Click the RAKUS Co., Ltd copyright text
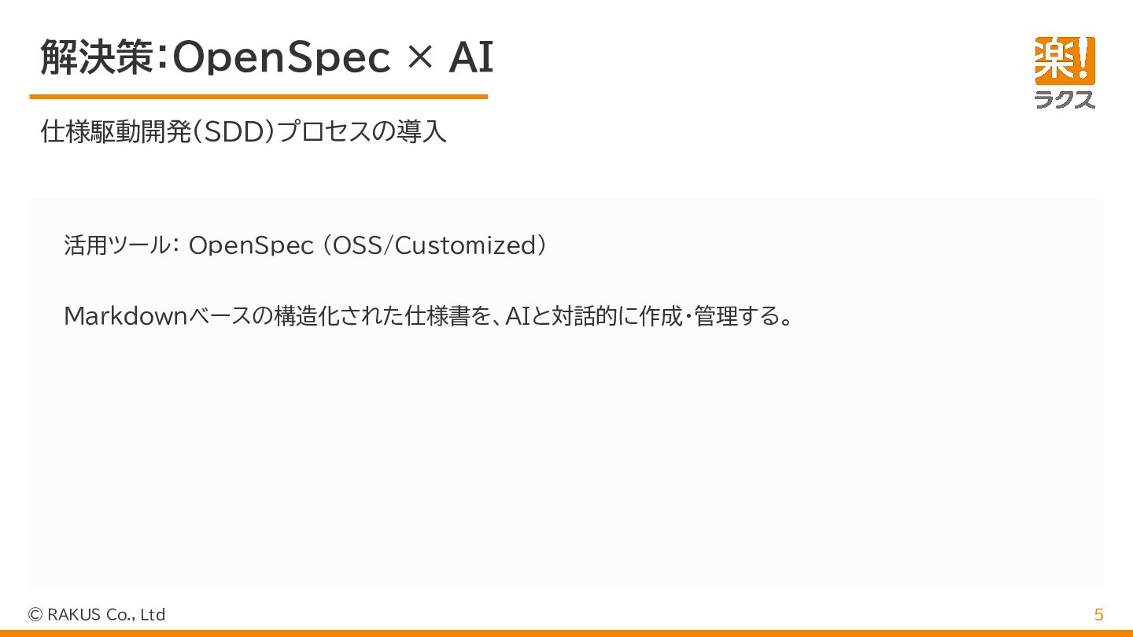The height and width of the screenshot is (637, 1133). coord(106,614)
